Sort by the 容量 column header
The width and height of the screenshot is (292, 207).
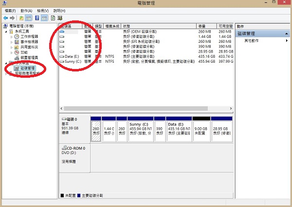(x=206, y=26)
